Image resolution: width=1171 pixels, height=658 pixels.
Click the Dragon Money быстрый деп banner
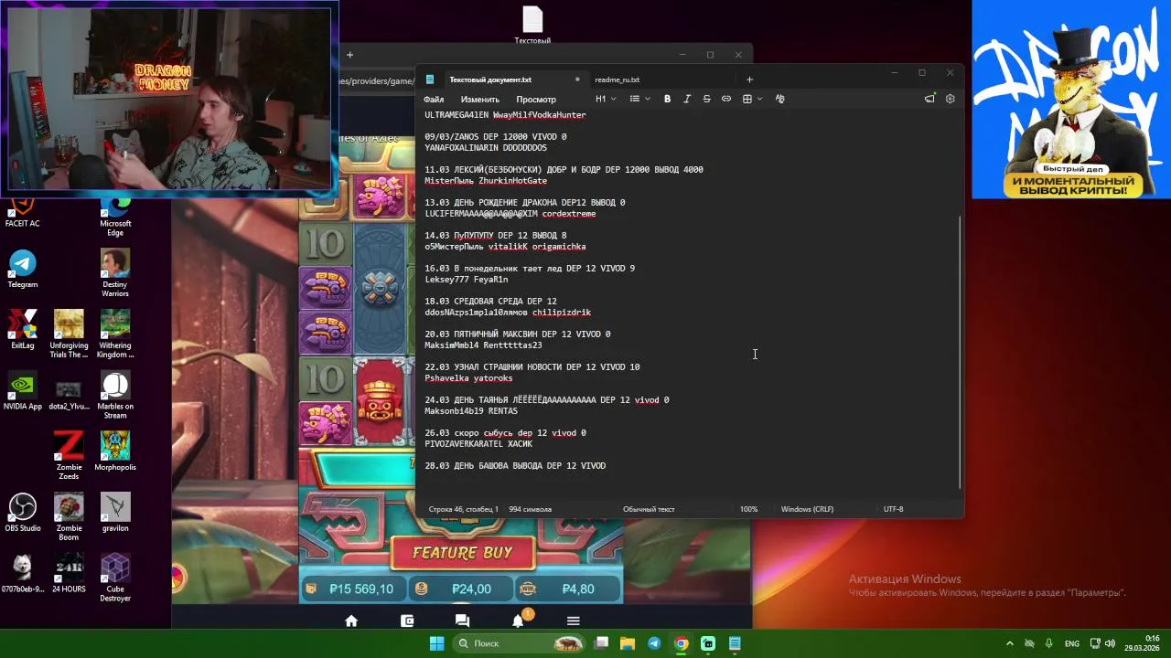[1071, 99]
